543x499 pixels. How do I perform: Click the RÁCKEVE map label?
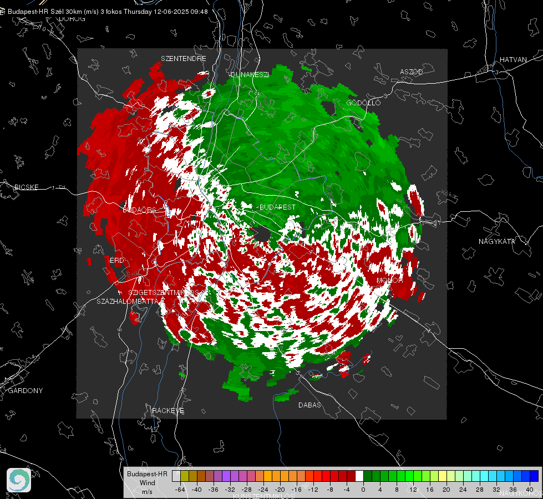click(x=168, y=411)
